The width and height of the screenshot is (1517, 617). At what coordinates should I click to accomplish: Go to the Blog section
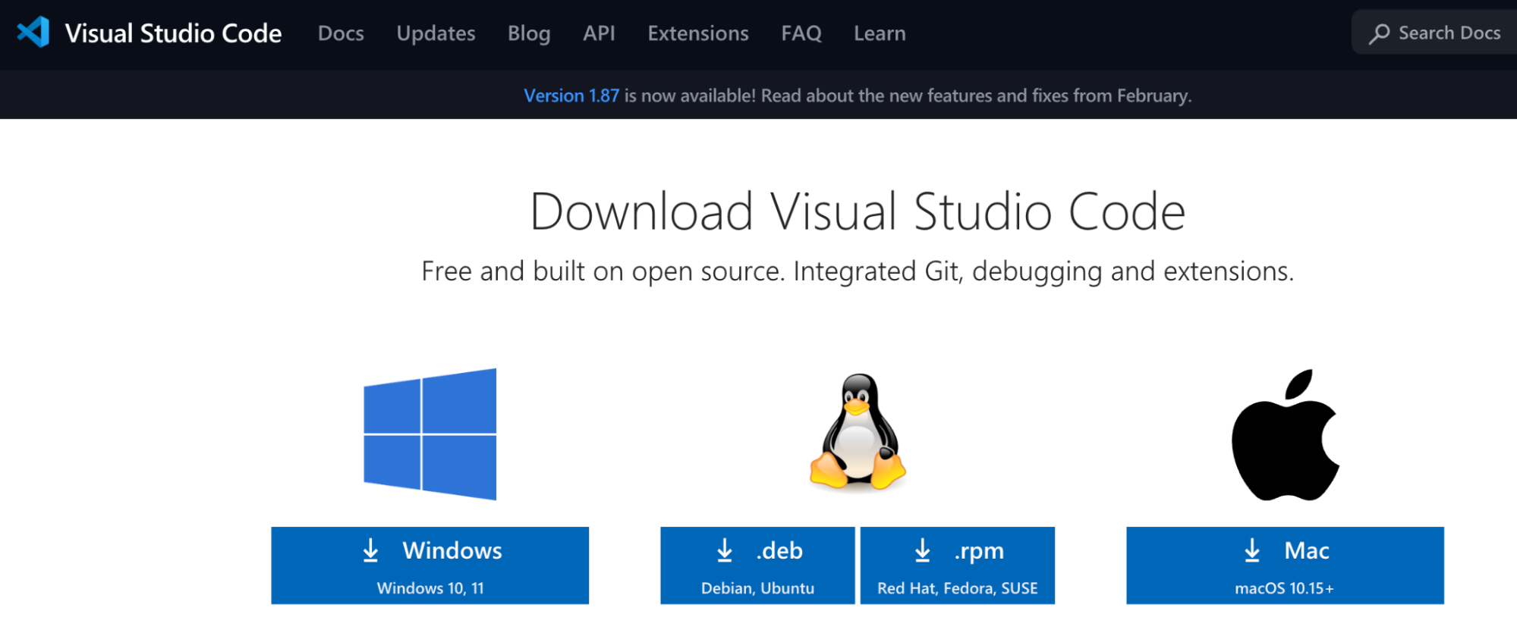pyautogui.click(x=529, y=33)
